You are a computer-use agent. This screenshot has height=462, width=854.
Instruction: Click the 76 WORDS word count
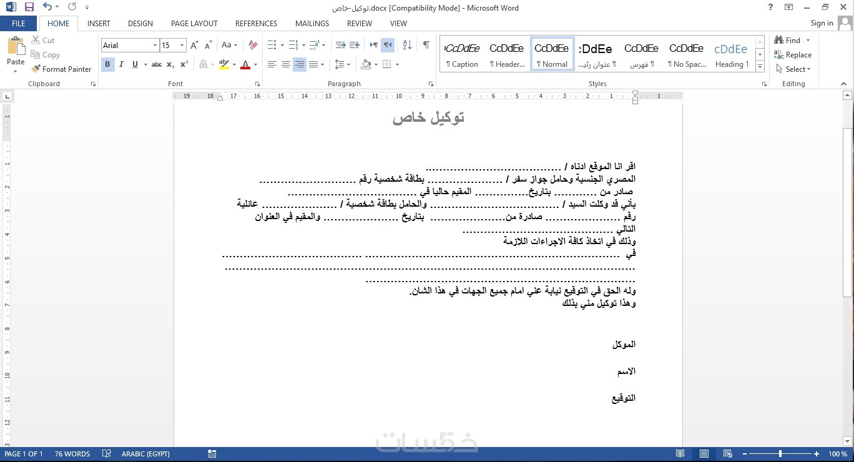point(72,454)
